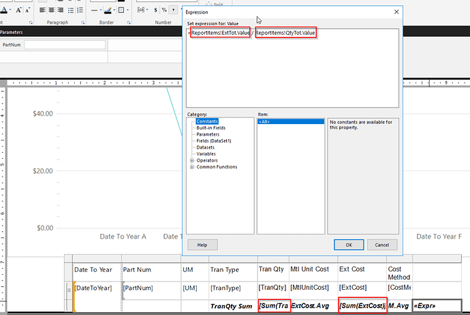The width and height of the screenshot is (470, 315).
Task: Open the border placement dropdown arrow
Action: [x=127, y=10]
